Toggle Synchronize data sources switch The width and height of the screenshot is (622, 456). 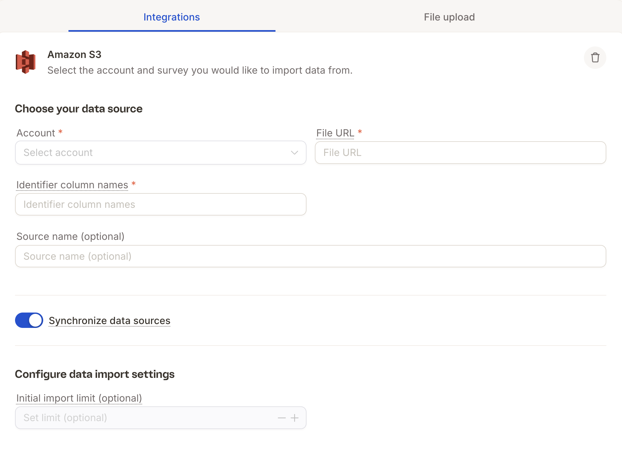(x=29, y=320)
